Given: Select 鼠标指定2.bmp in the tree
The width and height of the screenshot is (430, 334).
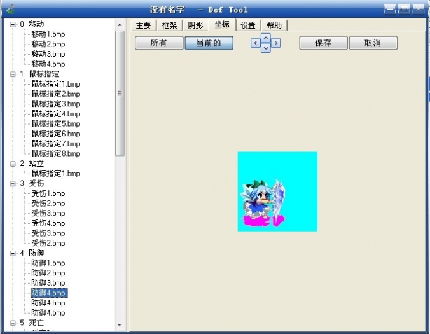Looking at the screenshot, I should click(56, 94).
